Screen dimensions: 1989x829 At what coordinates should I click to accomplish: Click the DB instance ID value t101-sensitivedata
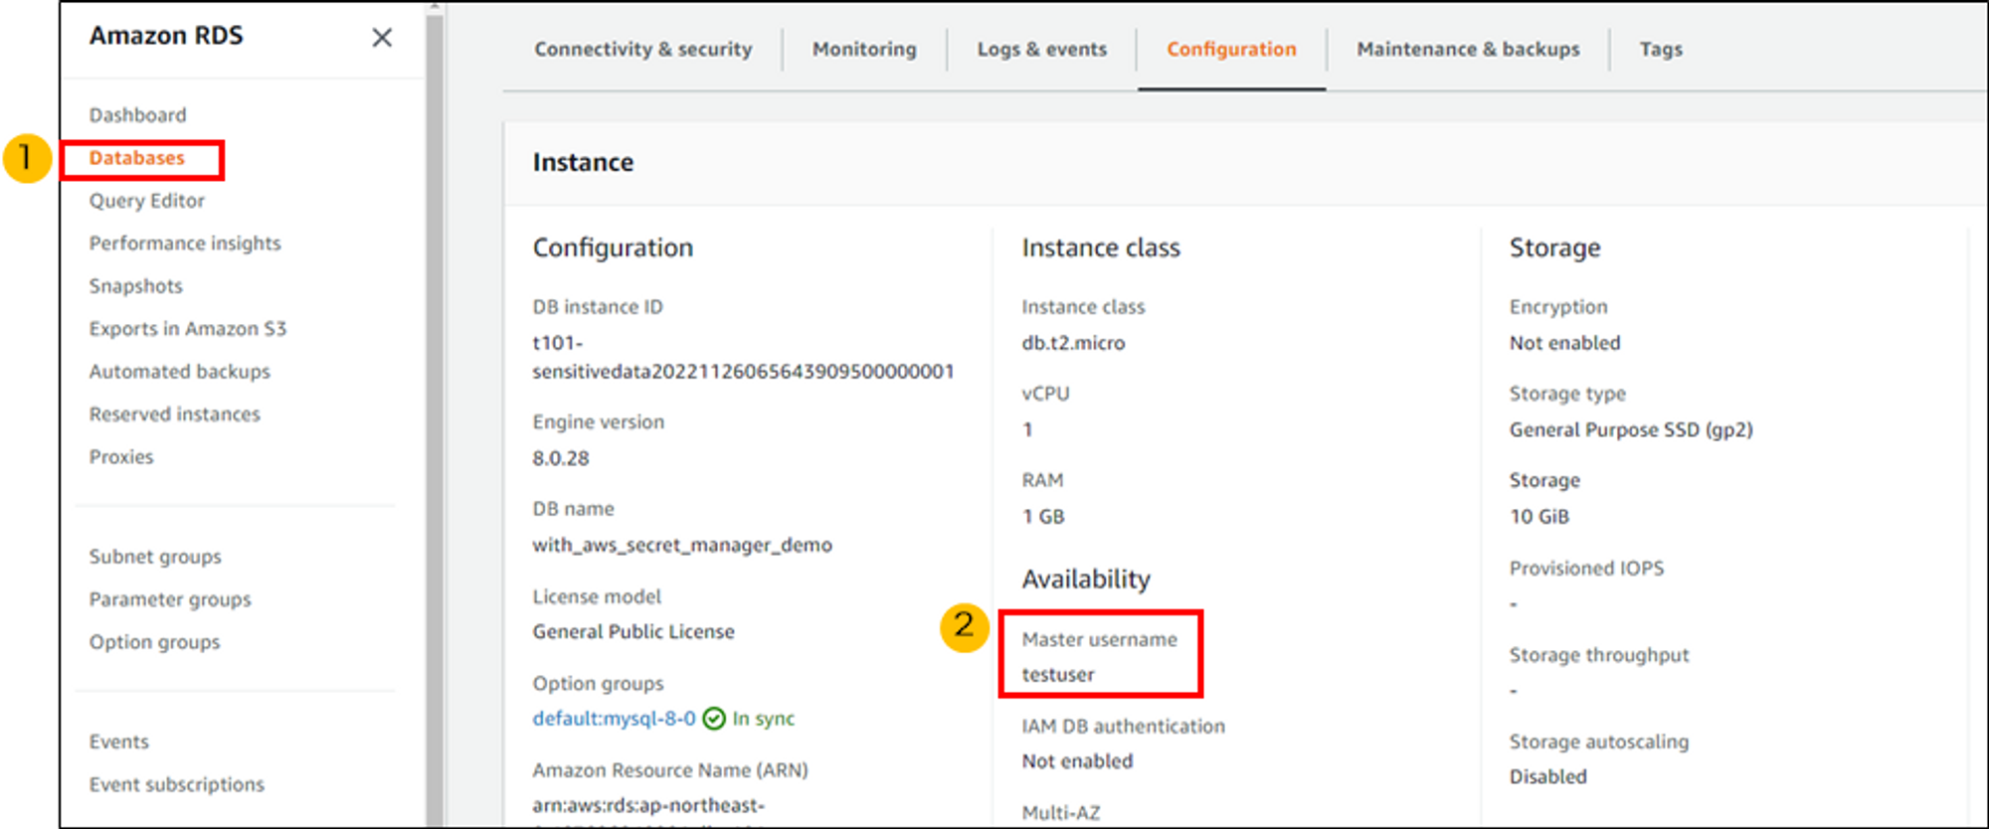coord(743,357)
